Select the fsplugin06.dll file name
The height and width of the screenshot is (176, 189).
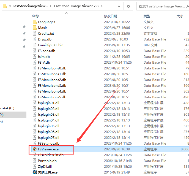click(x=48, y=132)
